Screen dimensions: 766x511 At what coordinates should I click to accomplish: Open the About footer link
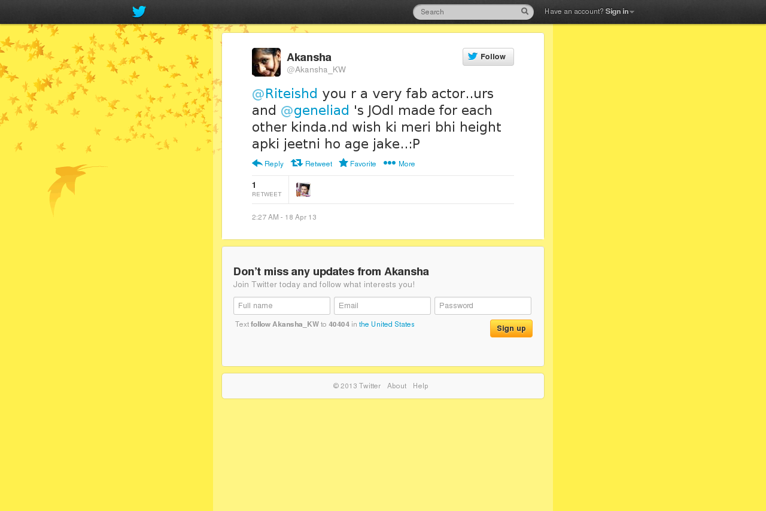point(397,386)
